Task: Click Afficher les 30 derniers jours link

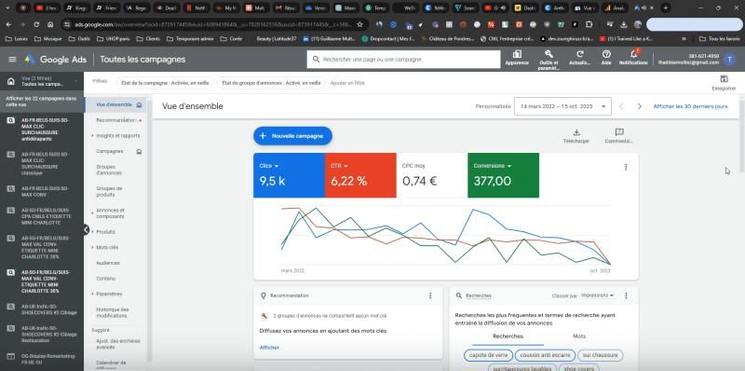Action: 690,106
